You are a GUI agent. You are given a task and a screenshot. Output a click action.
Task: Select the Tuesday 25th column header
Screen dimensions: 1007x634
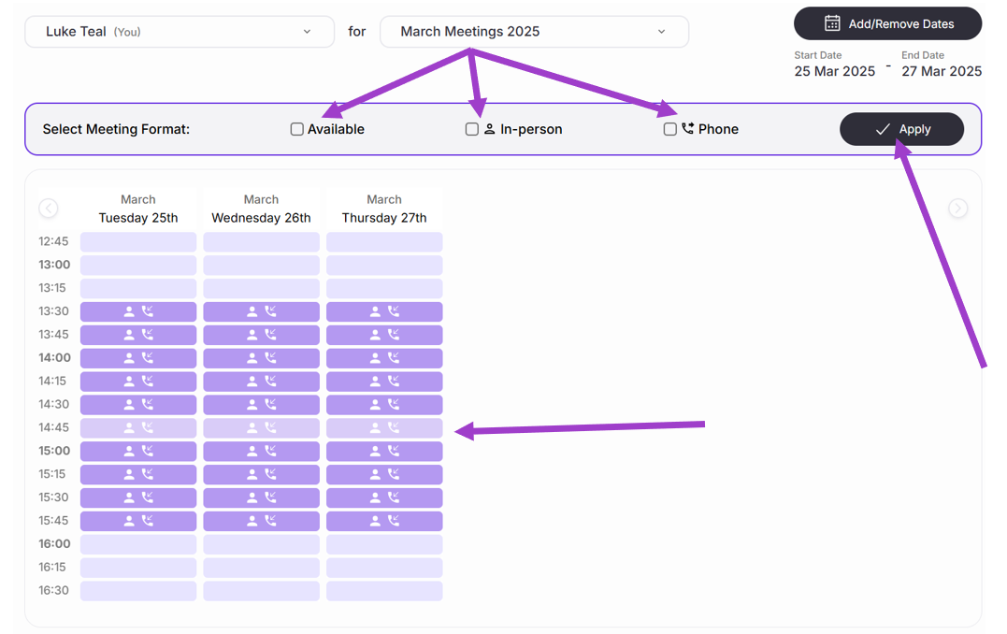pos(138,209)
